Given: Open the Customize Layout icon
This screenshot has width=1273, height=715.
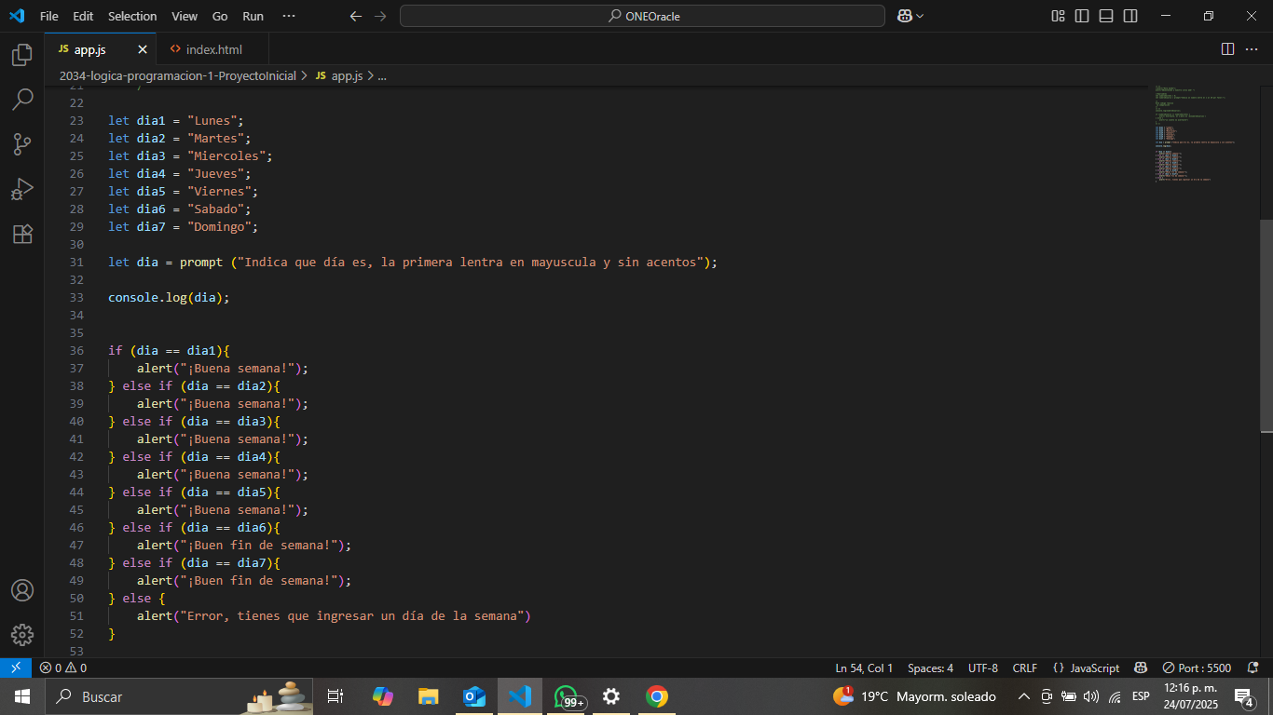Looking at the screenshot, I should tap(1058, 16).
